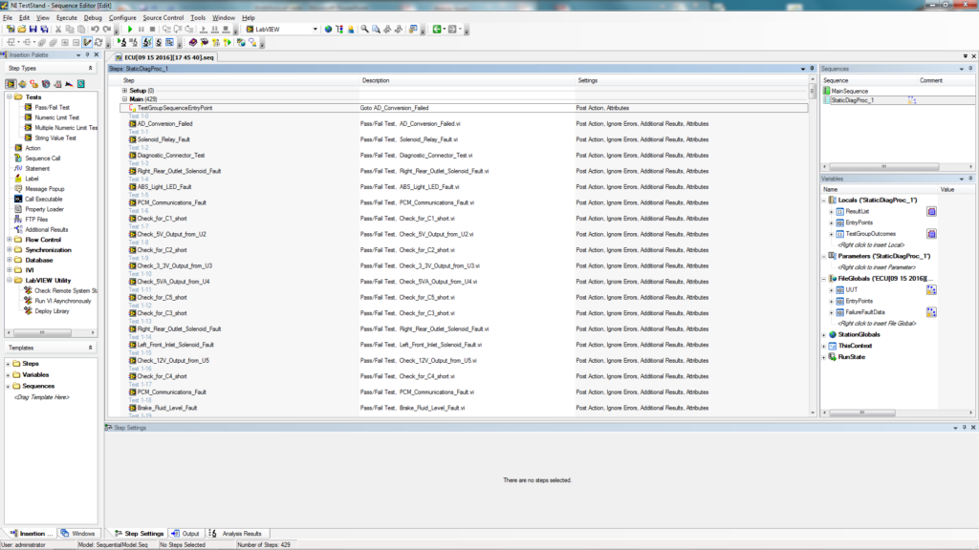979x550 pixels.
Task: Toggle auto-hide pin on Insertion Palette
Action: pos(87,54)
